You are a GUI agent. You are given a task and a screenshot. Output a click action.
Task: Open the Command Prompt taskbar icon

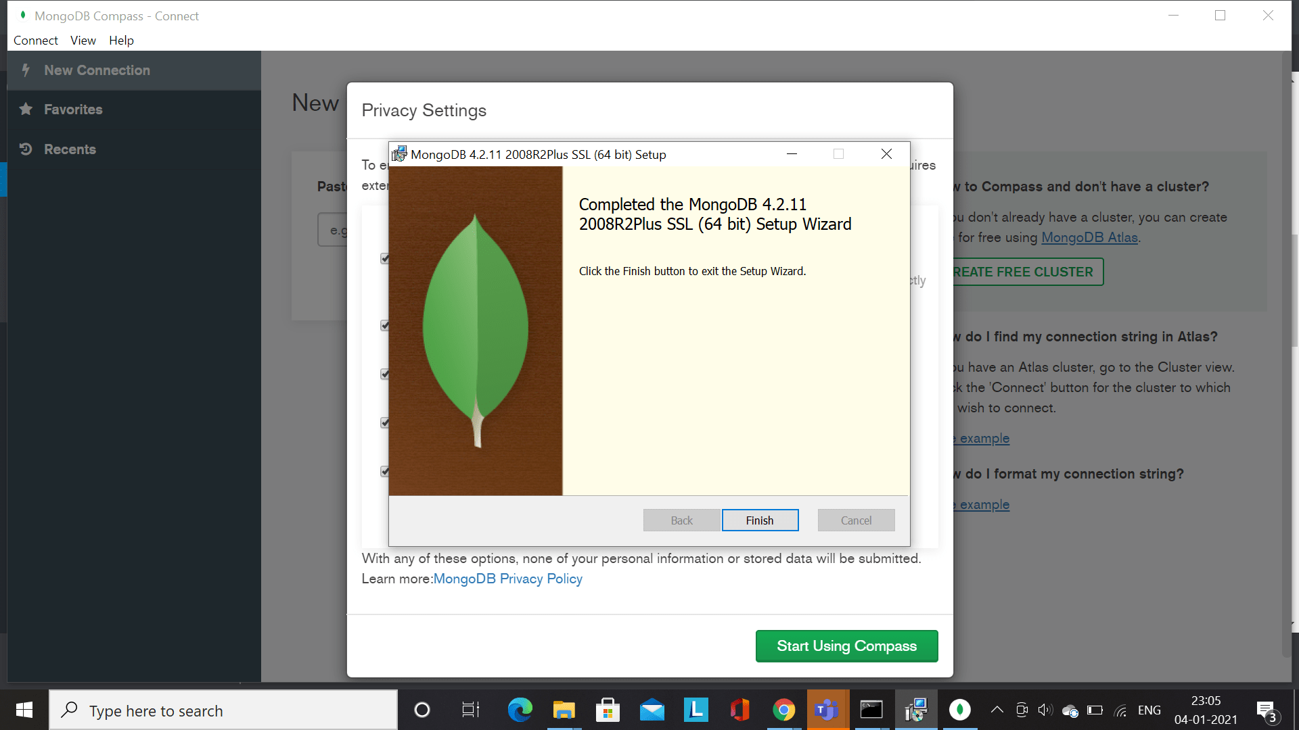[x=871, y=710]
